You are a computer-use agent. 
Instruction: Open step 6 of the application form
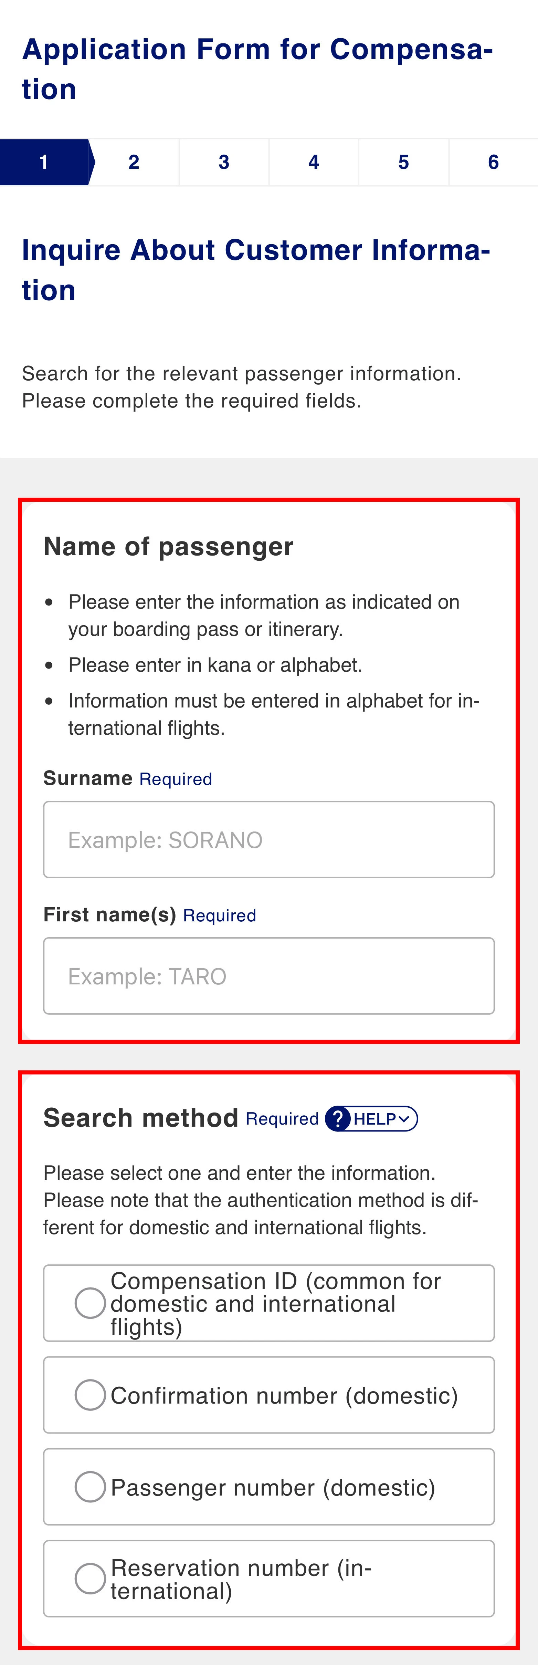494,162
